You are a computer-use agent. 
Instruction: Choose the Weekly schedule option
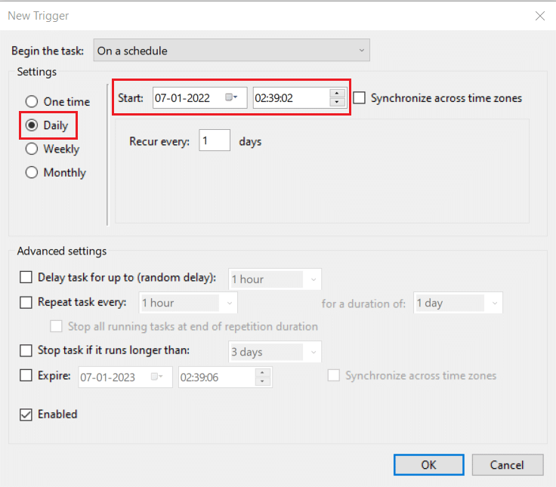(32, 149)
